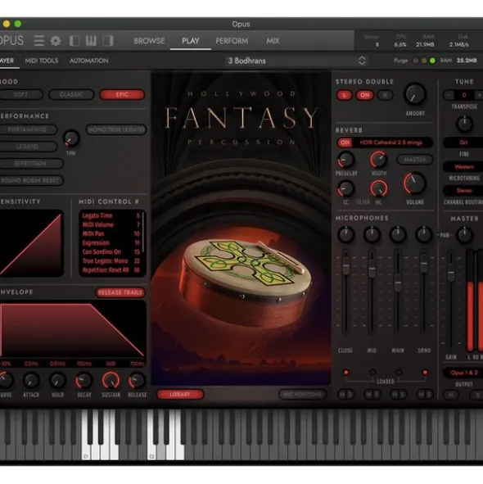Image resolution: width=483 pixels, height=484 pixels.
Task: Click the red Purge indicator dot
Action: coord(416,61)
